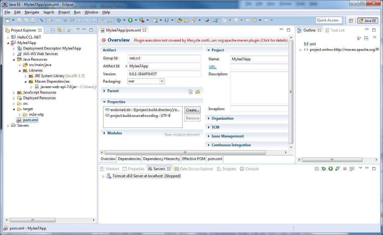Click the Group Id input field
The width and height of the screenshot is (383, 235).
[x=164, y=58]
